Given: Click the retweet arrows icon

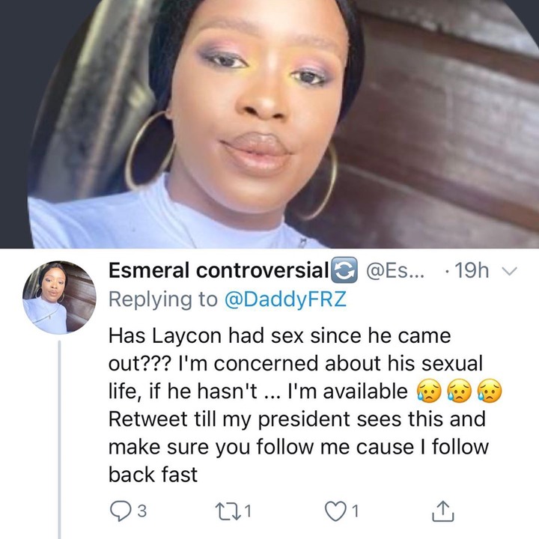Looking at the screenshot, I should tap(228, 511).
